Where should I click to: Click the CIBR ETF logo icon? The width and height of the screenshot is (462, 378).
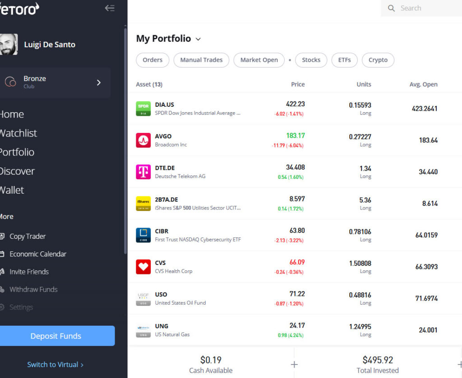tap(143, 235)
